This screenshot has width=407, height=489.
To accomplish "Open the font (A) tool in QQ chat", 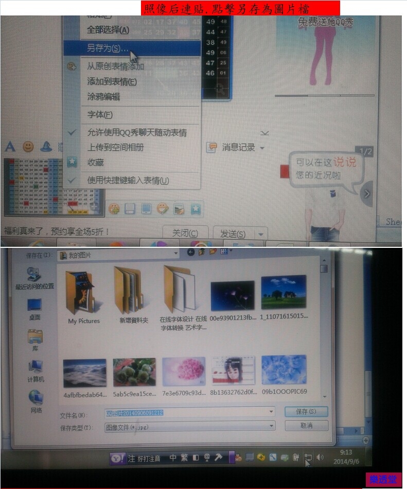I will (x=10, y=146).
